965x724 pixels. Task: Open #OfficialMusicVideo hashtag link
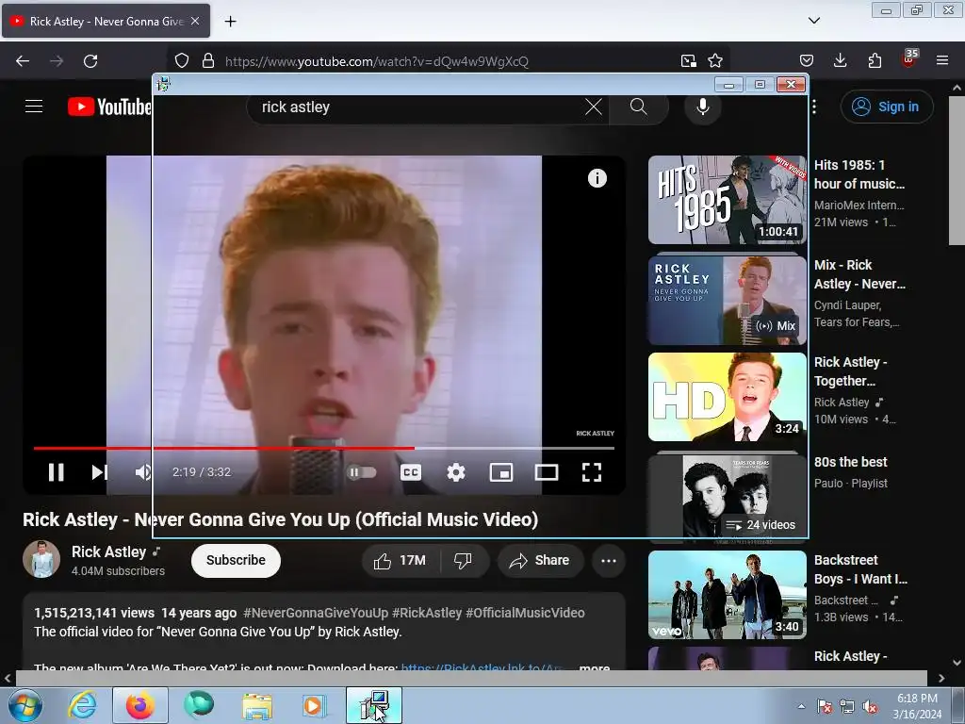[525, 613]
